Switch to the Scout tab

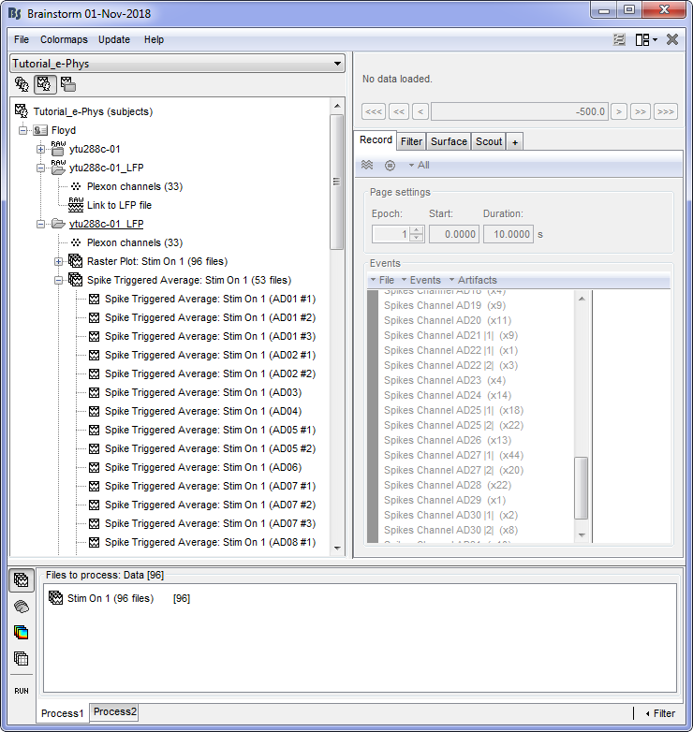click(489, 141)
